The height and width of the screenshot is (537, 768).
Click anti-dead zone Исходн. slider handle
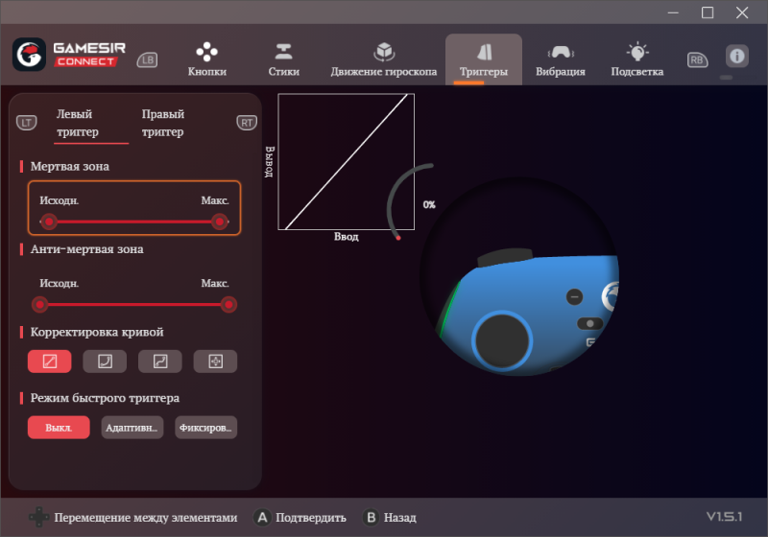[39, 305]
